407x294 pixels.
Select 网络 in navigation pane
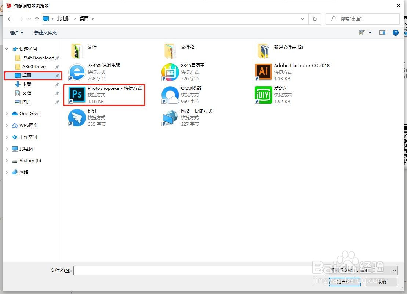tap(23, 172)
